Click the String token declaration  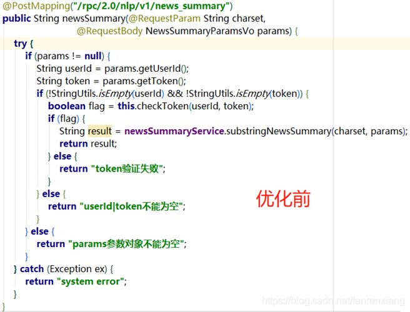63,81
